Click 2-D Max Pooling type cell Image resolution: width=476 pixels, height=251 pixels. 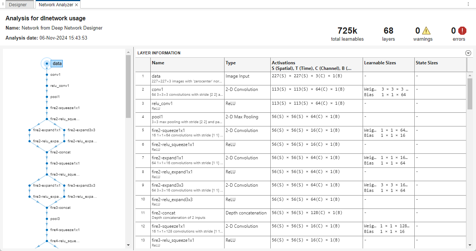(x=247, y=119)
